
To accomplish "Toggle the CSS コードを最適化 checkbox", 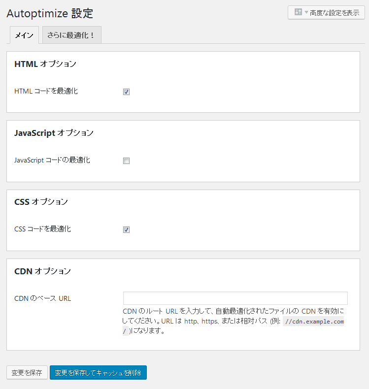I will (126, 230).
